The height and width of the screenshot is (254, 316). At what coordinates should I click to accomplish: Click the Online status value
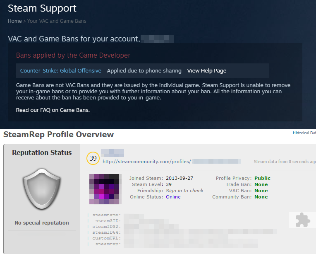(x=173, y=197)
